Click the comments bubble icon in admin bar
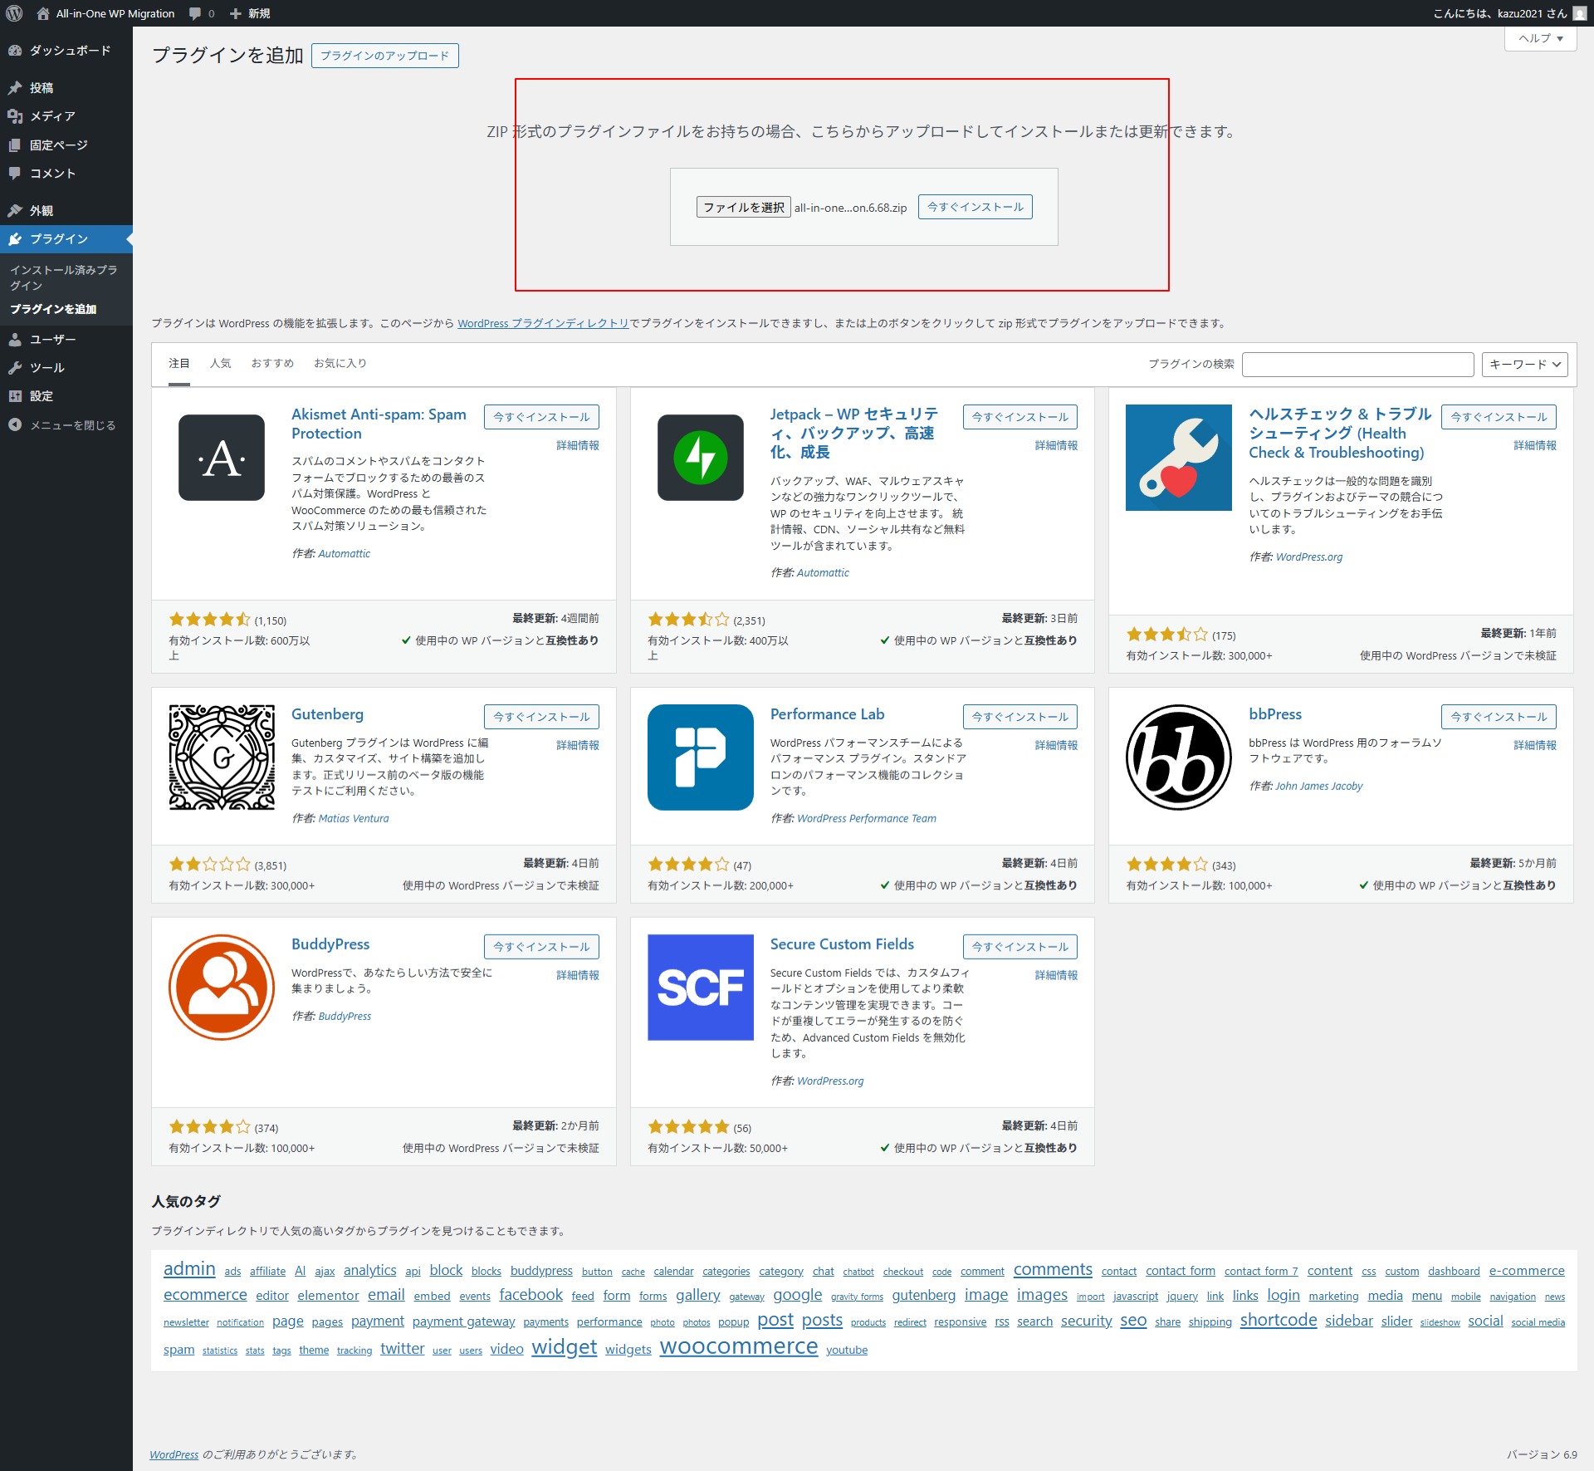Viewport: 1594px width, 1471px height. click(196, 13)
